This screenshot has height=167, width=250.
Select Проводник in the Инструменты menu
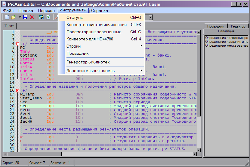(101, 54)
